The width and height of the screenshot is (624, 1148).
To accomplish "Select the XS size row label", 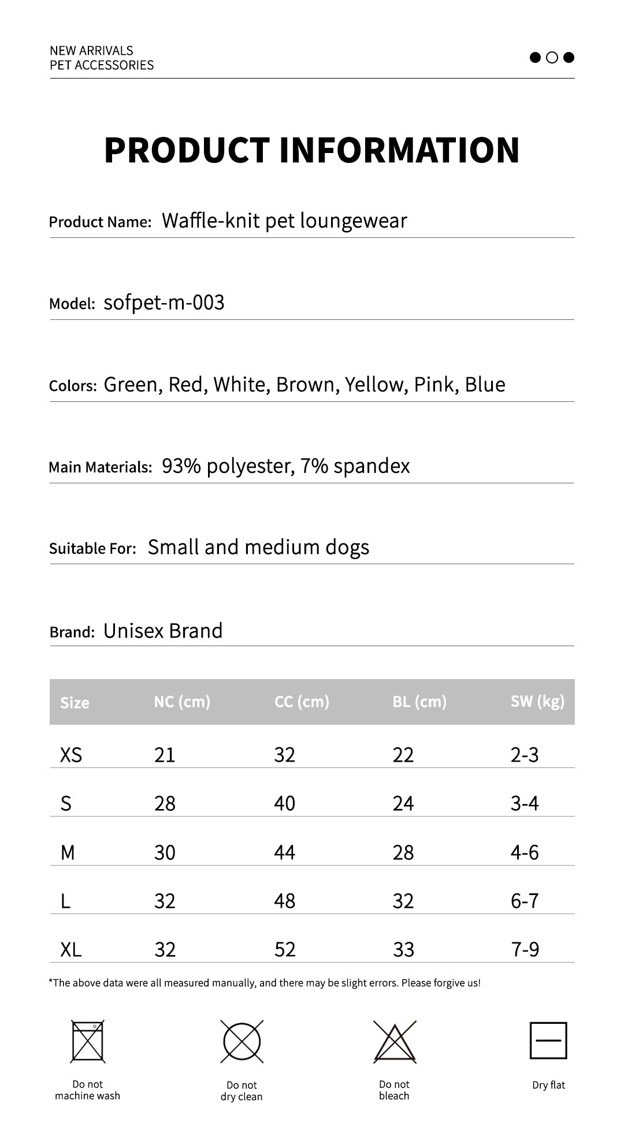I will point(71,755).
